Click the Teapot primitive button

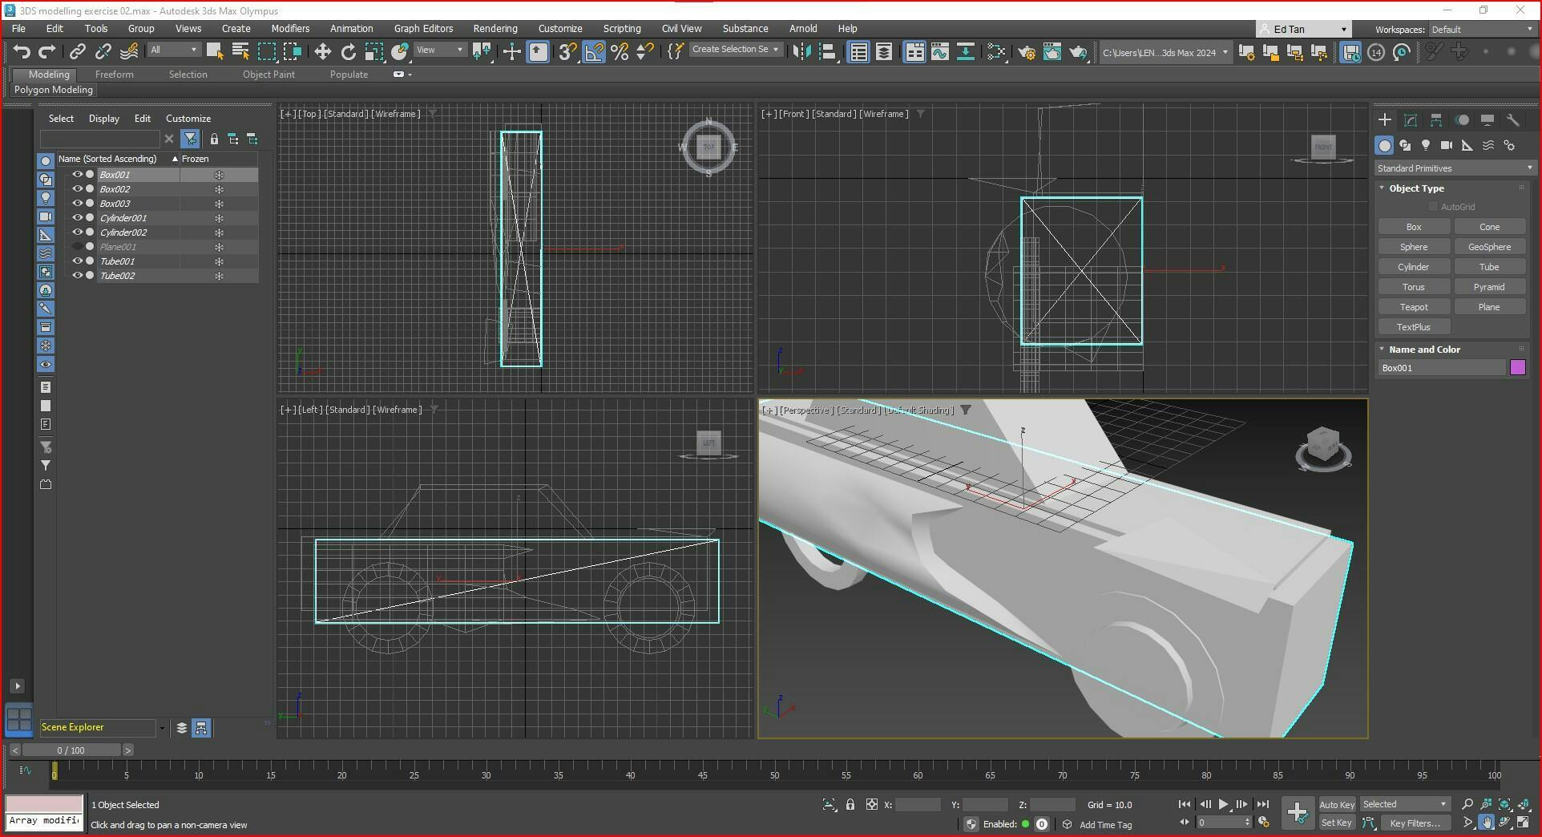tap(1413, 307)
